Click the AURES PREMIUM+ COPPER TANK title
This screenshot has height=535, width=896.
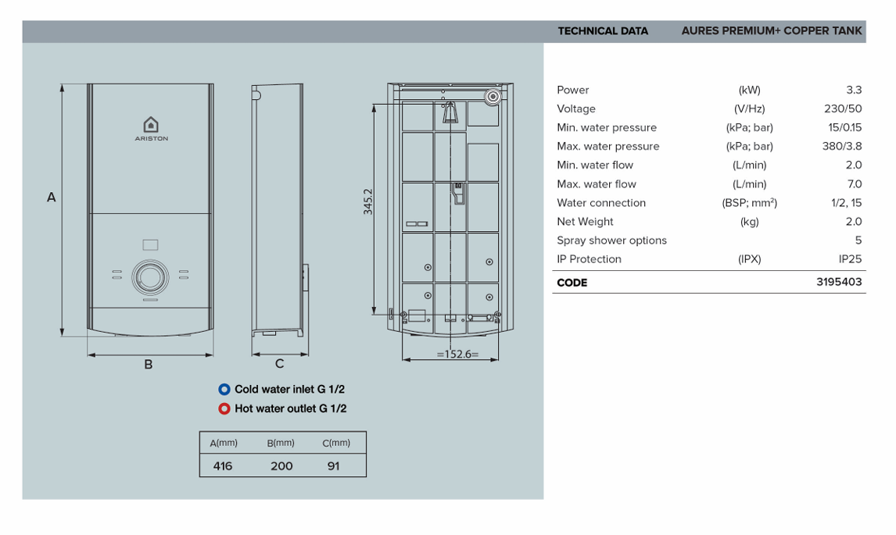point(772,30)
